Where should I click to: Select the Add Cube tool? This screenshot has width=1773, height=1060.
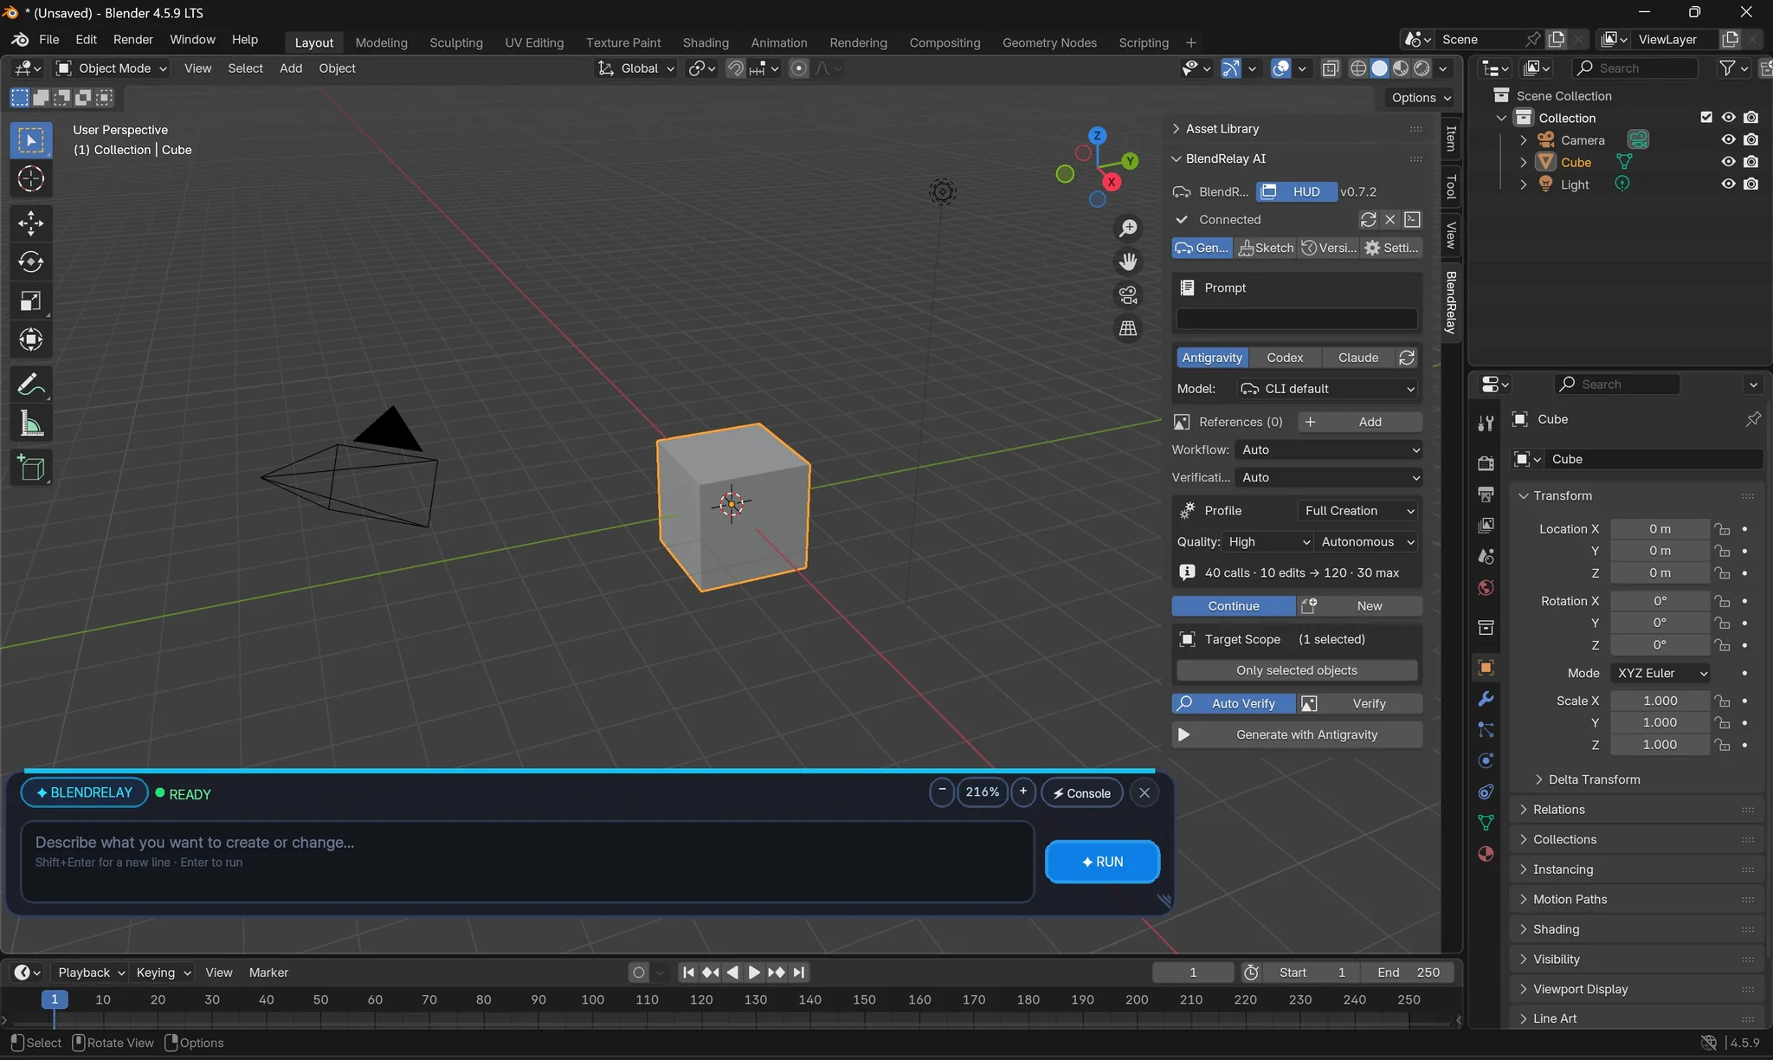coord(31,469)
